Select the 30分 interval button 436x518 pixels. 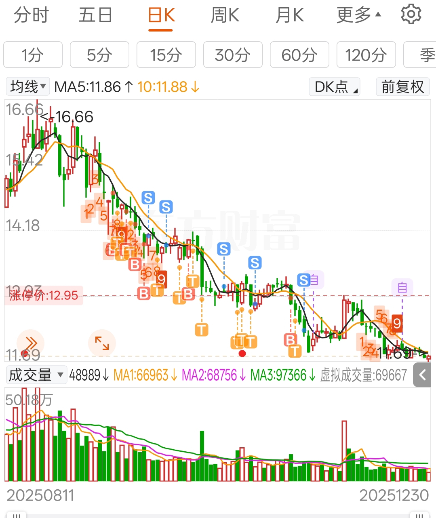click(x=233, y=55)
